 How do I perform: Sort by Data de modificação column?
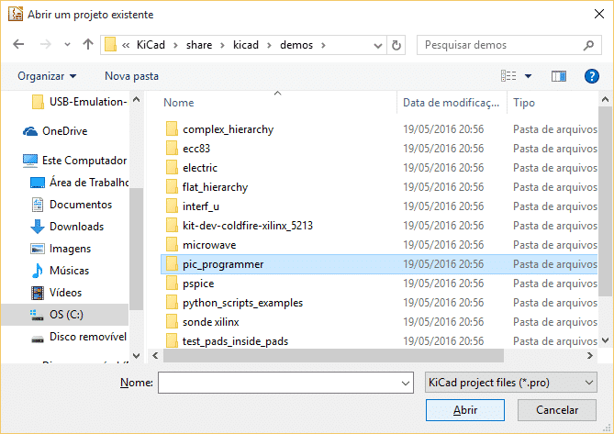click(x=452, y=103)
